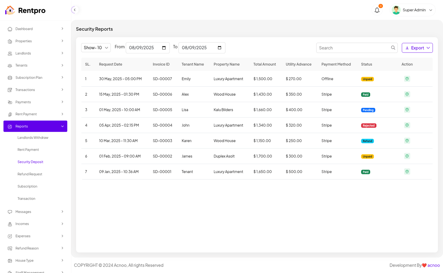Open the To date calendar picker icon
443x273 pixels.
[220, 48]
